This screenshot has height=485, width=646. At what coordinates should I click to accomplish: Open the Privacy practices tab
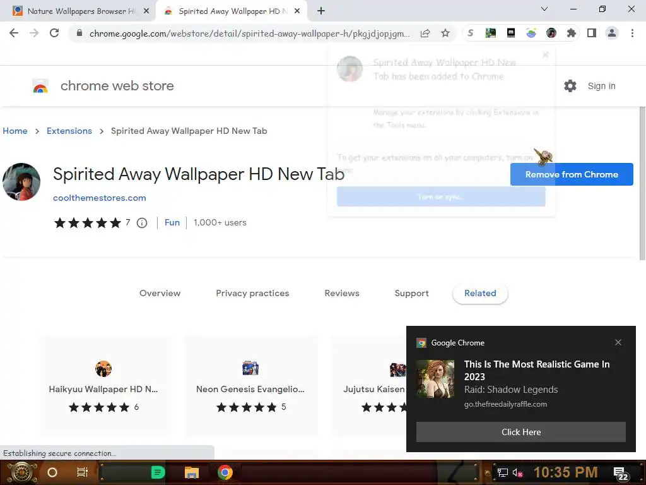pos(252,293)
